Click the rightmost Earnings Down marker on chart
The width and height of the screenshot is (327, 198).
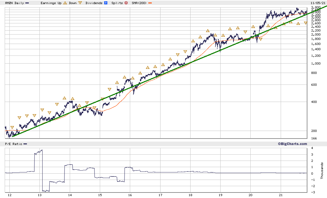tap(306, 23)
